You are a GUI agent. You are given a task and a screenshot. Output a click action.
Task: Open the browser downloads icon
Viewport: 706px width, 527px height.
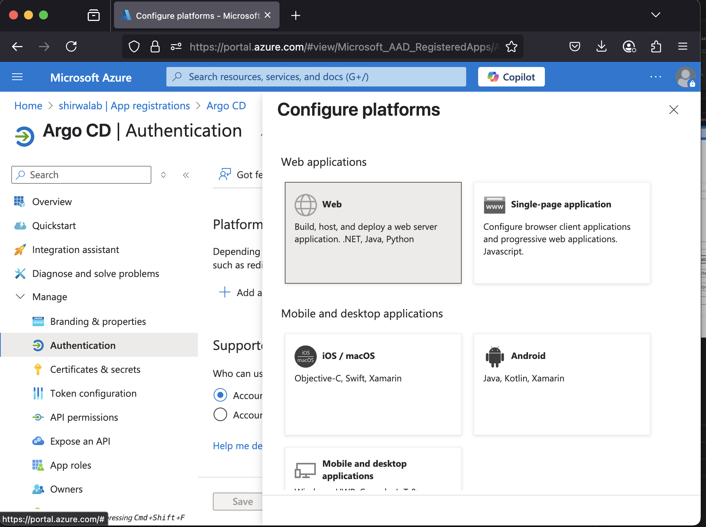601,46
